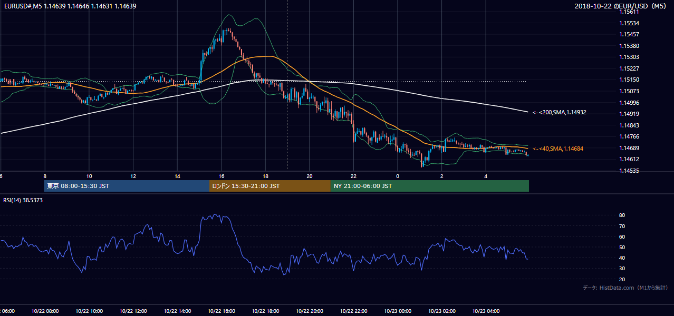Select the <-<200,SMA,1.14932 label
This screenshot has height=316, width=674.
(559, 112)
